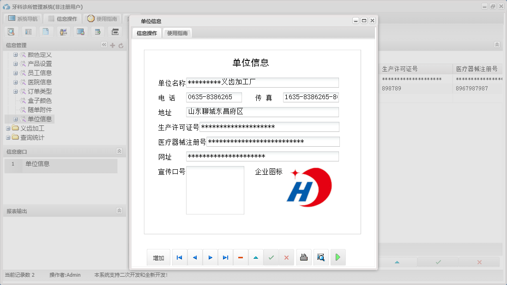The height and width of the screenshot is (285, 507).
Task: Collapse 信息管理 panel with double-chevron
Action: (x=104, y=45)
